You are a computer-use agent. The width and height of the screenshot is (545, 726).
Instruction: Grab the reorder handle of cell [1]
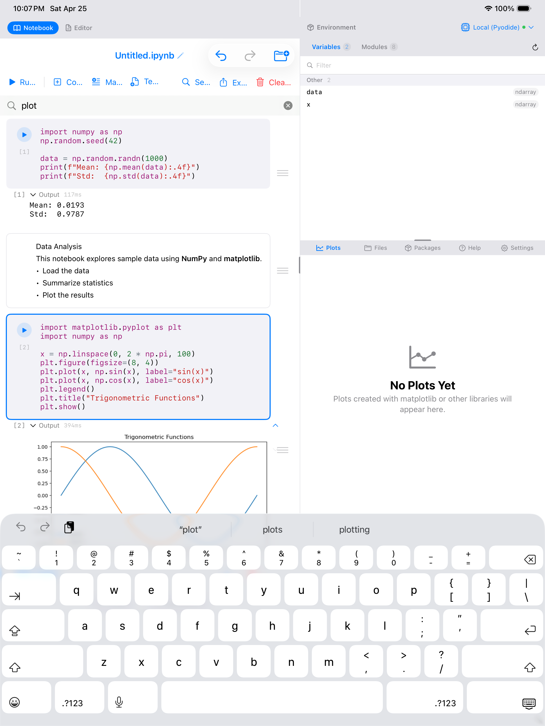(x=283, y=173)
